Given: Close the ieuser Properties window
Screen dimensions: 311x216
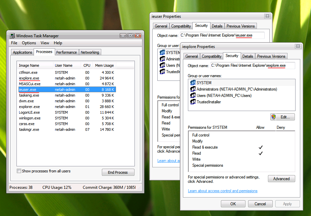Looking at the screenshot, I should coord(267,16).
